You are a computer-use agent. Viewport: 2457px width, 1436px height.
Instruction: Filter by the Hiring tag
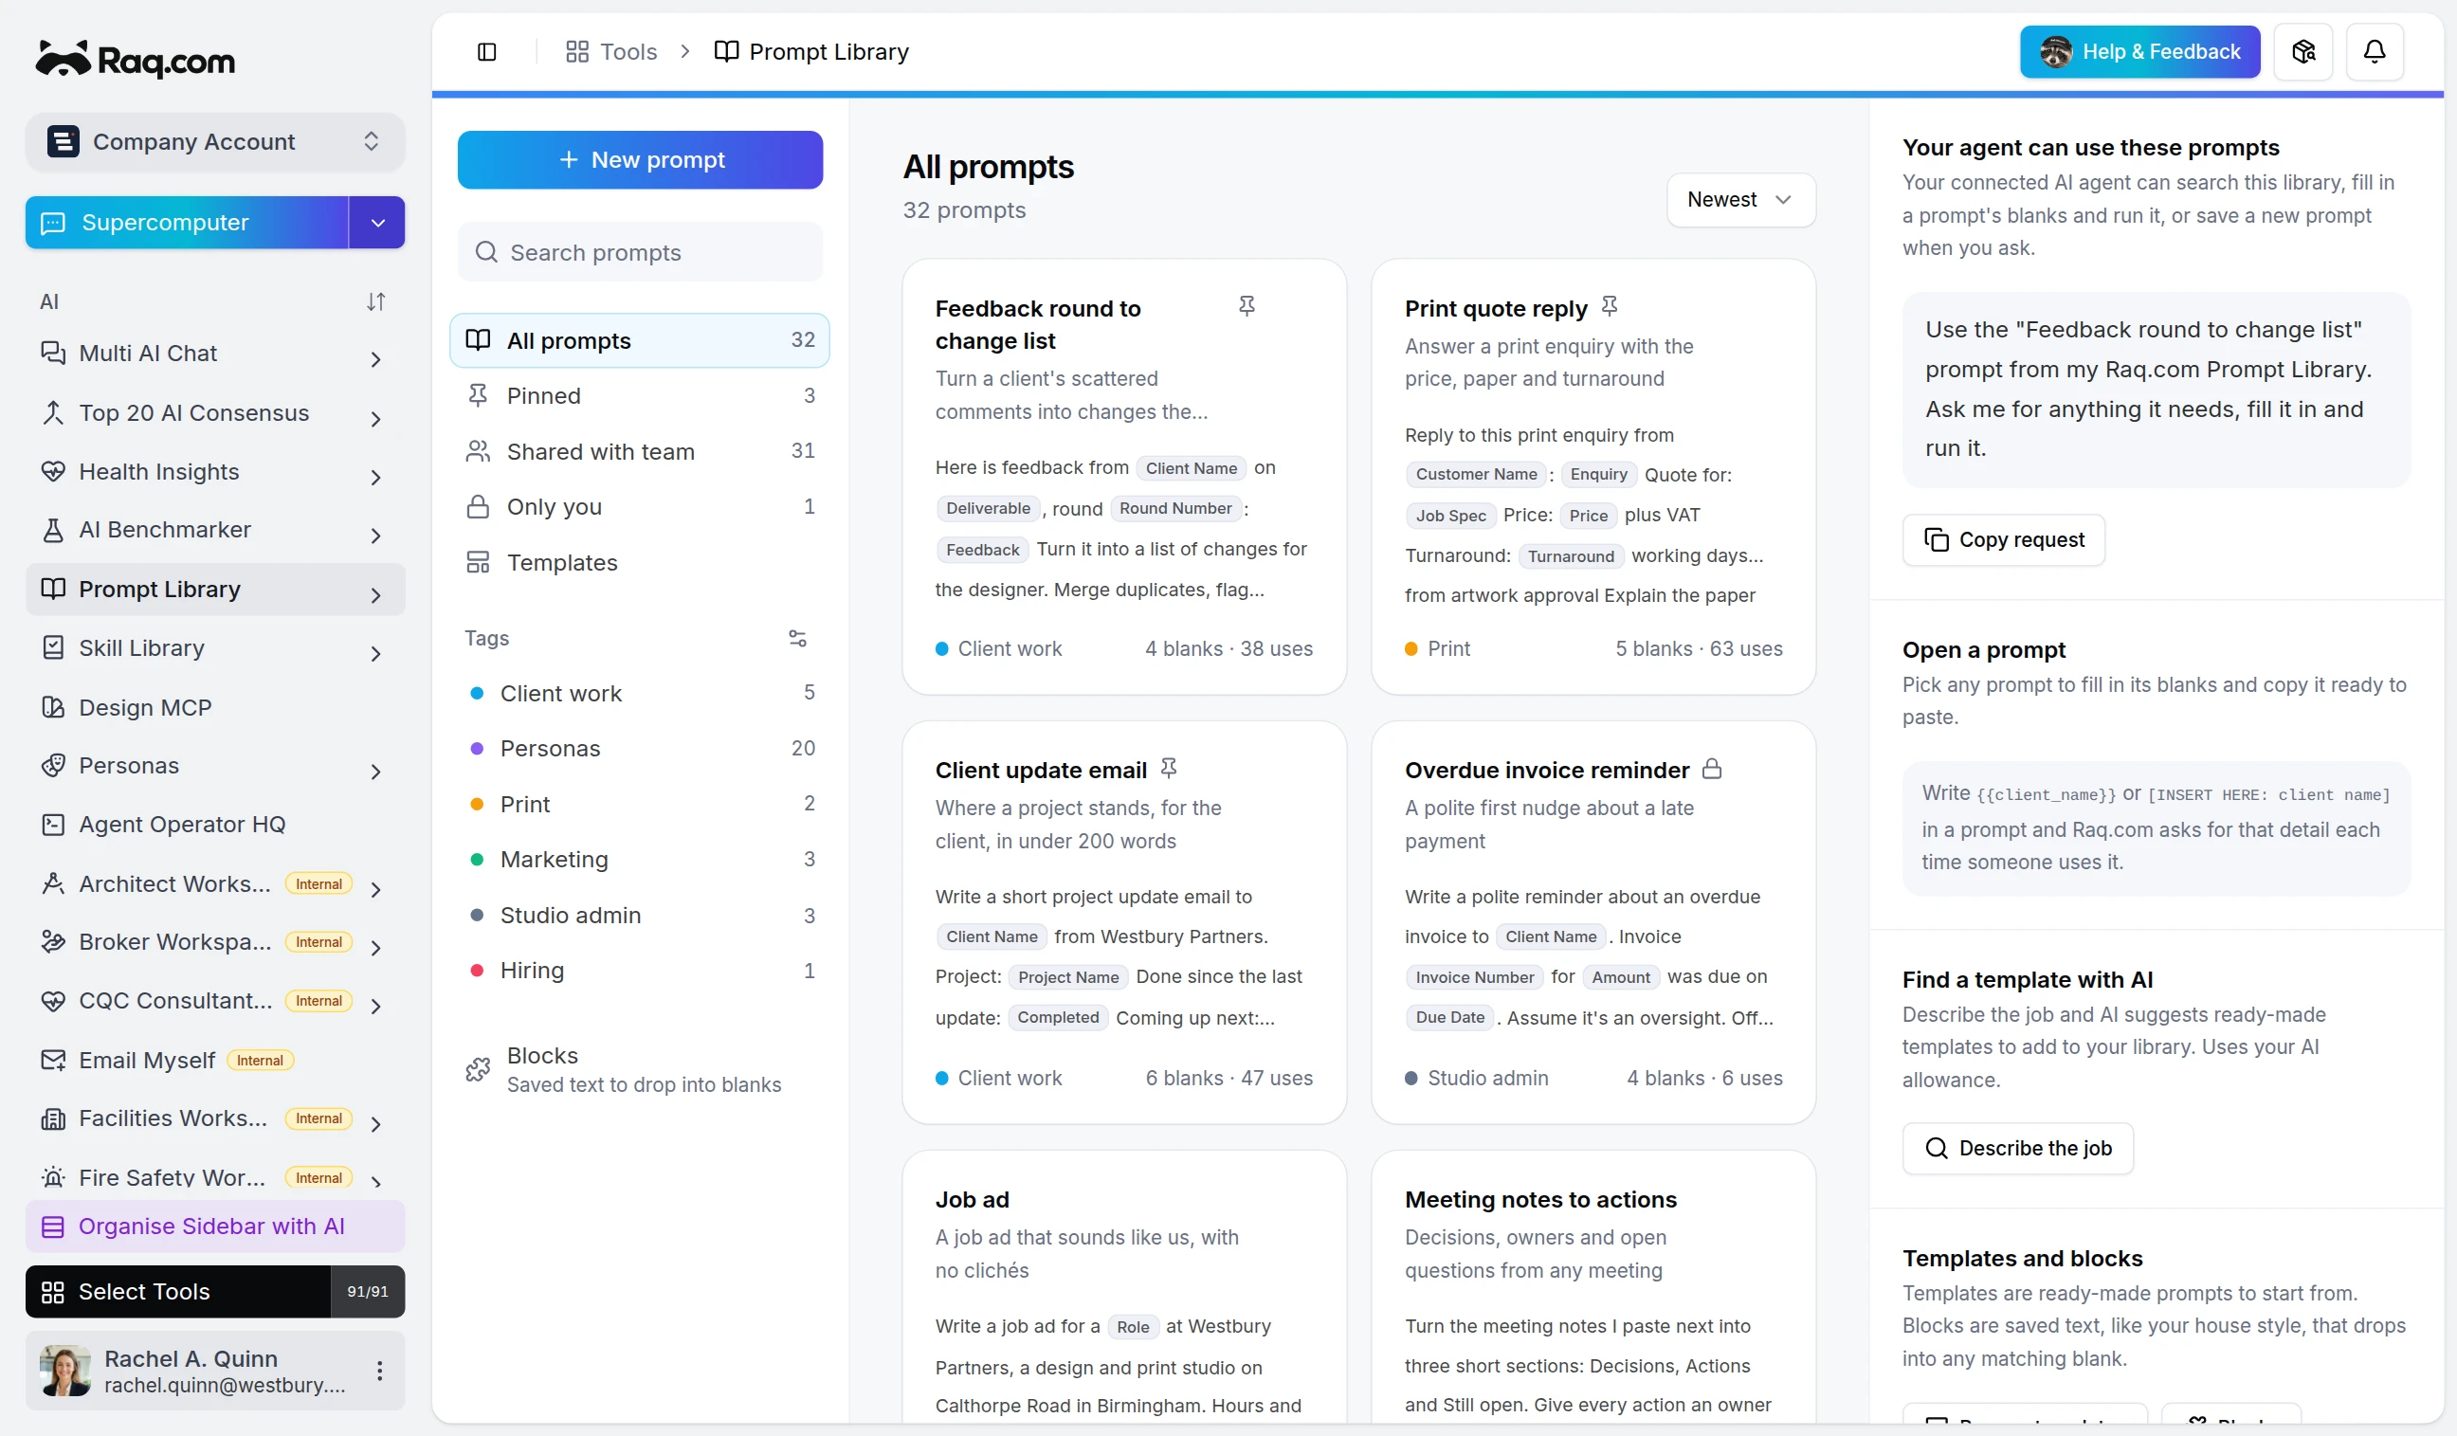click(639, 971)
